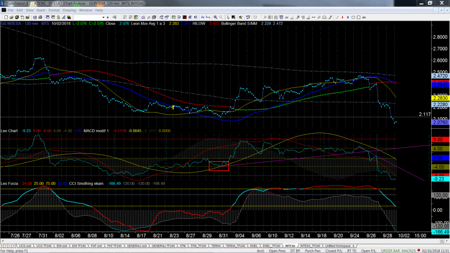Select the vertical lines drawing tool
This screenshot has height=253, width=450.
coord(270,18)
